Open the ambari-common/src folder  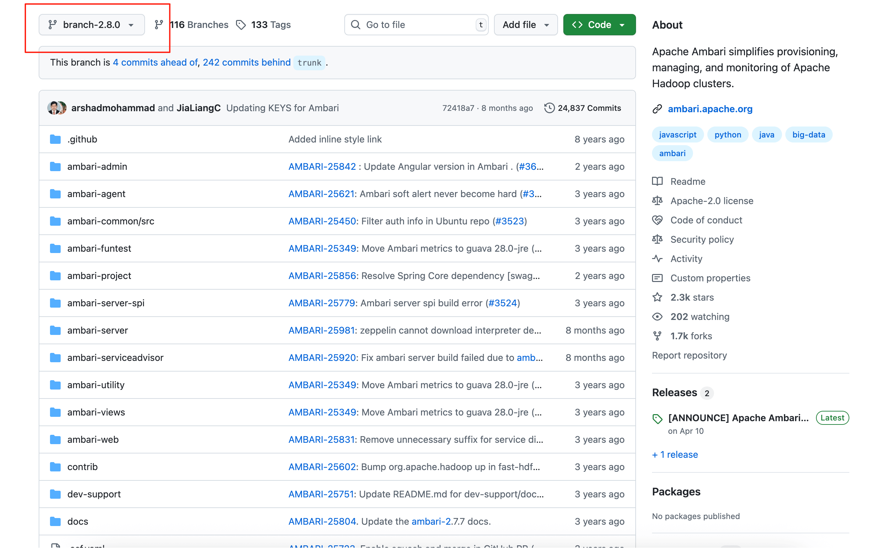coord(111,221)
